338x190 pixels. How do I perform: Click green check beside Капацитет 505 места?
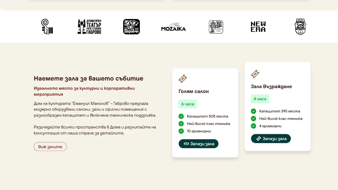coord(181,116)
